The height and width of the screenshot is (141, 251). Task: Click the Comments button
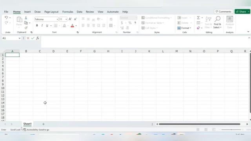coord(223,11)
